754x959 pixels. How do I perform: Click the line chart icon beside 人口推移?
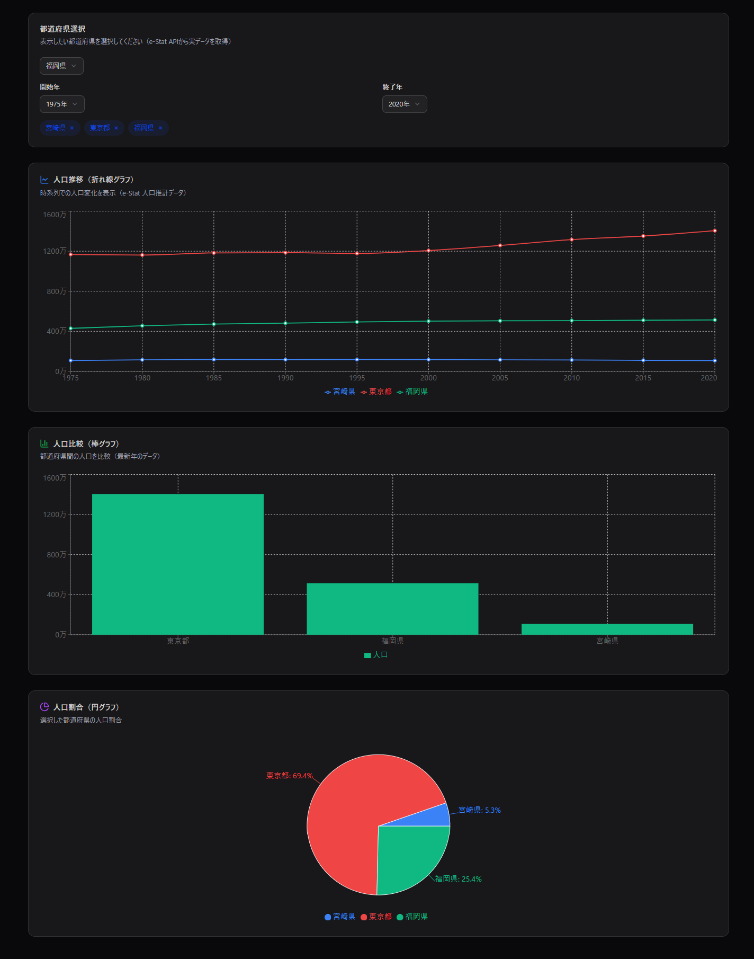pos(44,180)
